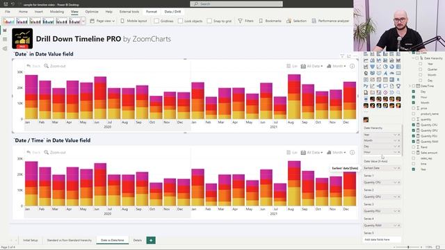Enable the Snap to grid checkbox
This screenshot has width=445, height=250.
coord(209,21)
